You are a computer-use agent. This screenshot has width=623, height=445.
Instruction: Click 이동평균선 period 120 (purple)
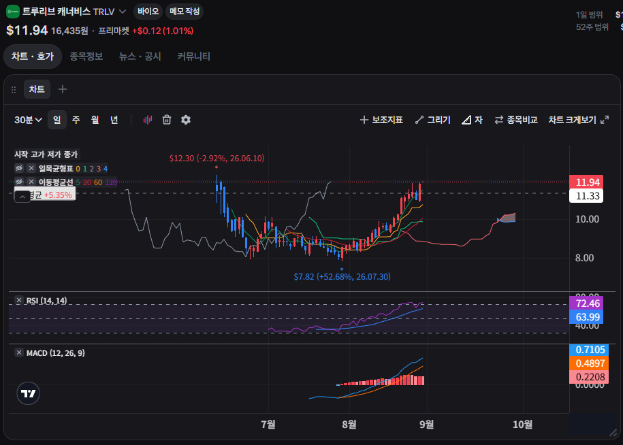(x=111, y=182)
